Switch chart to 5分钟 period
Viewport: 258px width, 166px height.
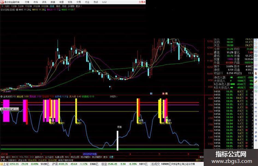[x=20, y=6]
